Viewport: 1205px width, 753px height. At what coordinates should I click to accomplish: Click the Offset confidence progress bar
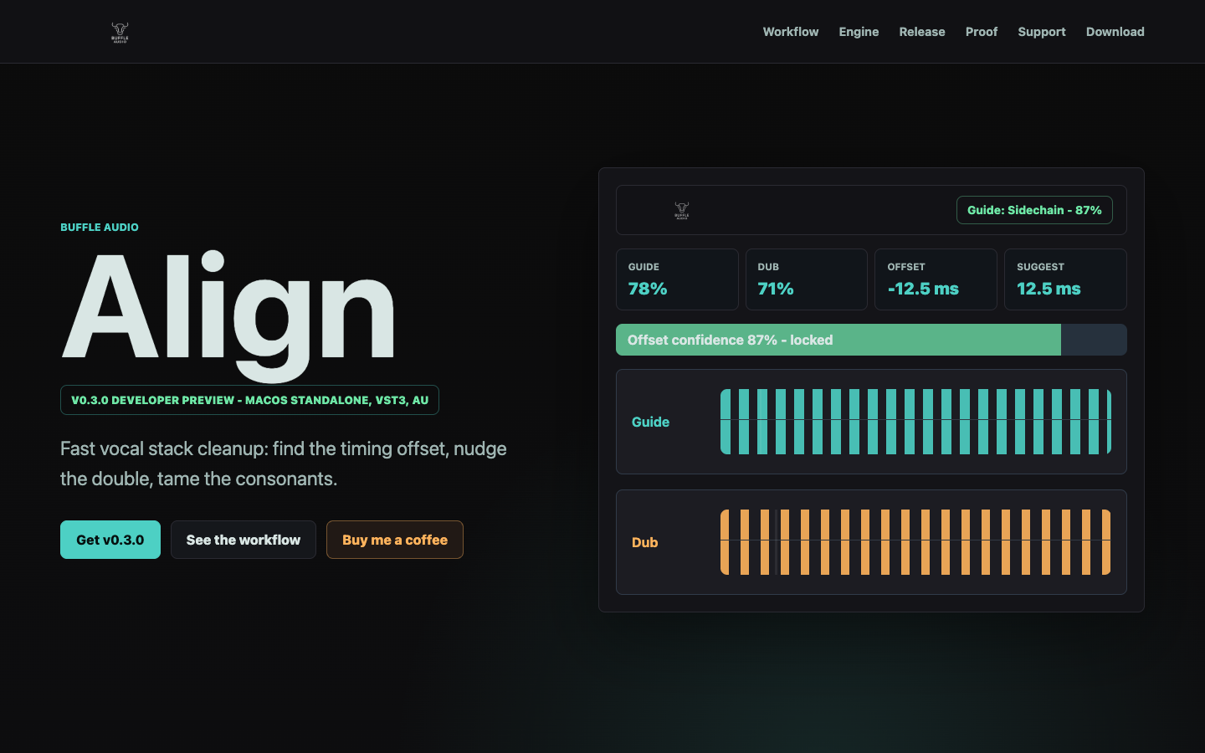pos(871,340)
